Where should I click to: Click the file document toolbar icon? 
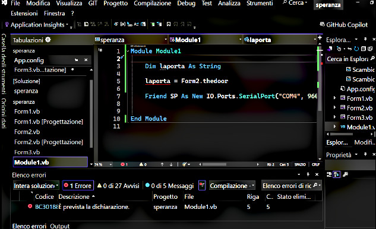click(86, 24)
